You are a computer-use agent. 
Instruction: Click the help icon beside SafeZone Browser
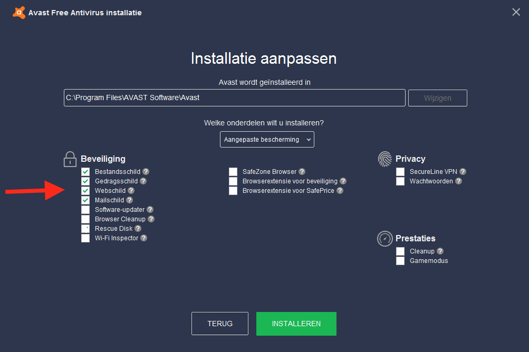click(301, 172)
